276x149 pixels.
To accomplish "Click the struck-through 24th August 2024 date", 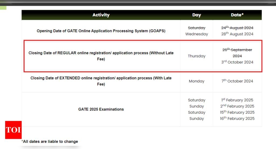I will point(237,28).
